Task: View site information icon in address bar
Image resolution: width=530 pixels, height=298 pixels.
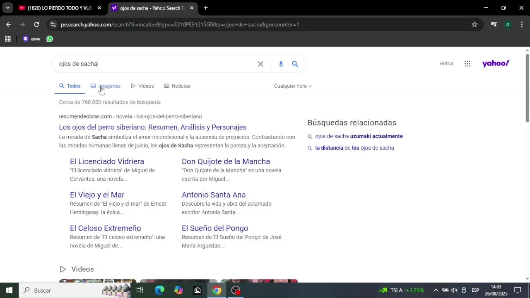Action: 53,24
